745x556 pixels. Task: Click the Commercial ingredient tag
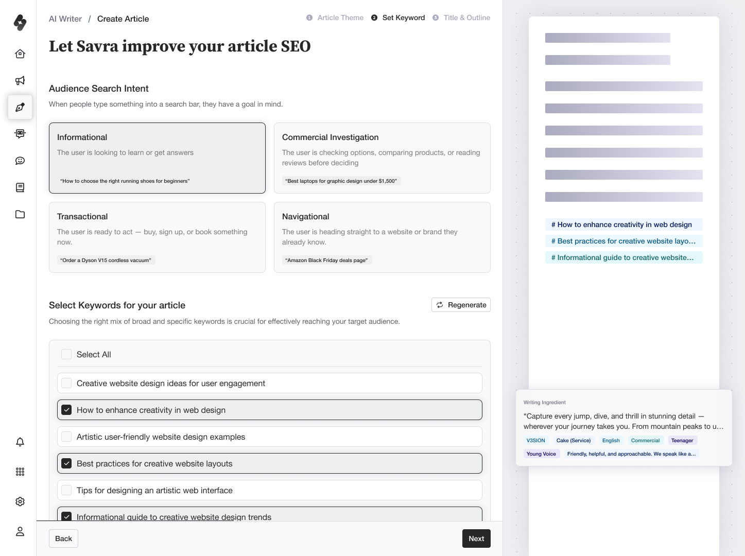645,441
